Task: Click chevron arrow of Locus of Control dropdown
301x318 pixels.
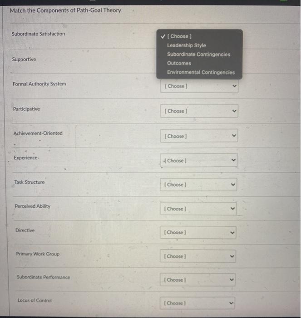Action: coord(231,303)
